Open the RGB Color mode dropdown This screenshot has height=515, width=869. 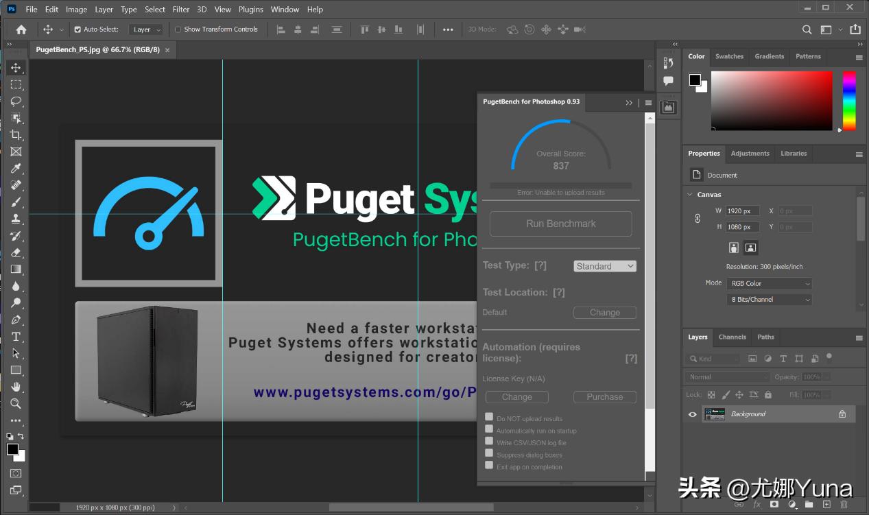769,283
